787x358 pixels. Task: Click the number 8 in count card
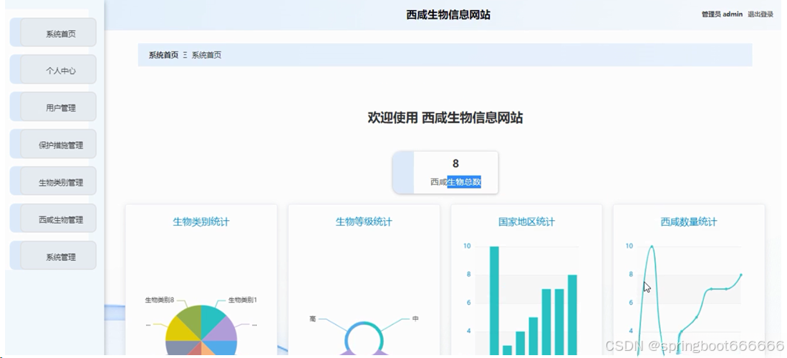pyautogui.click(x=455, y=164)
